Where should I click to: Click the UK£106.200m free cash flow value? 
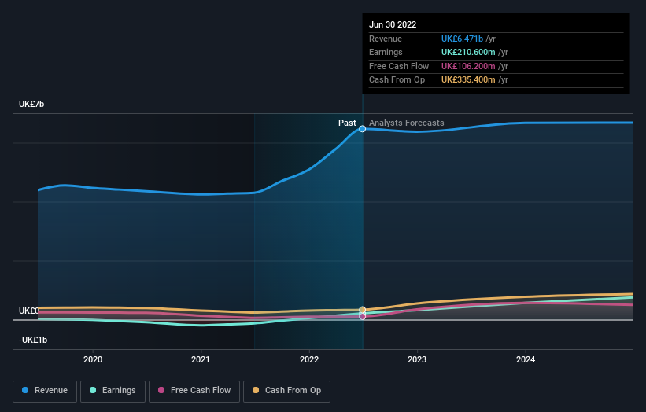468,66
